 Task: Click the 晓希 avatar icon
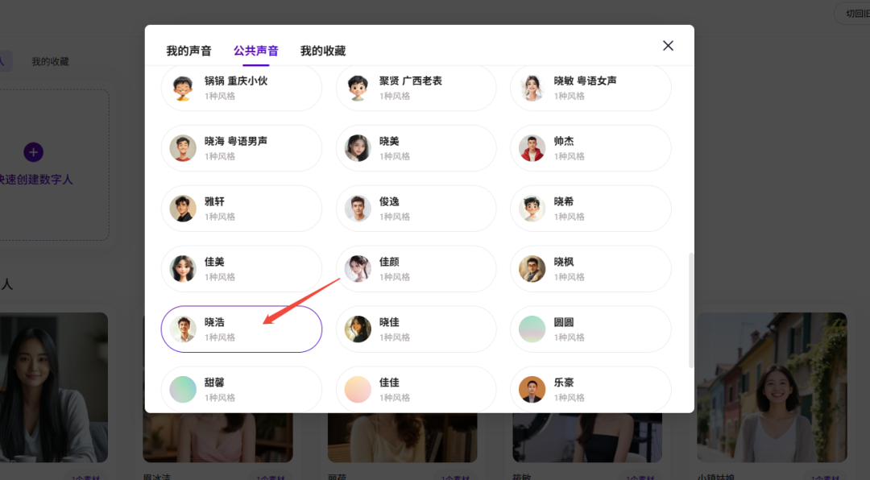[x=532, y=209]
